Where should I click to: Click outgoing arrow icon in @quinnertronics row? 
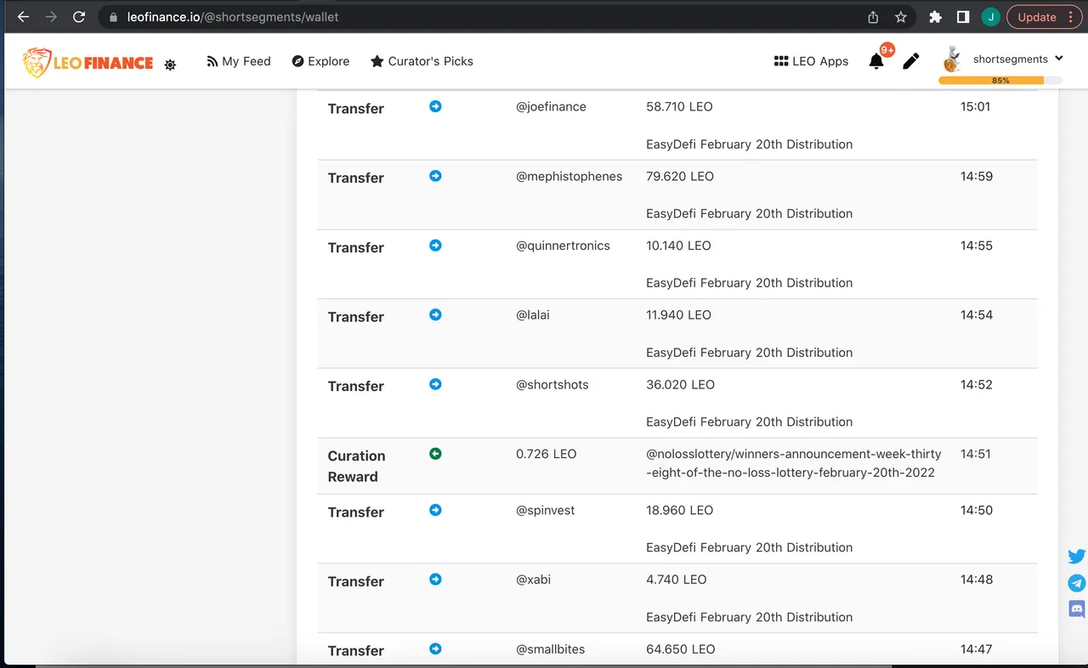(435, 246)
